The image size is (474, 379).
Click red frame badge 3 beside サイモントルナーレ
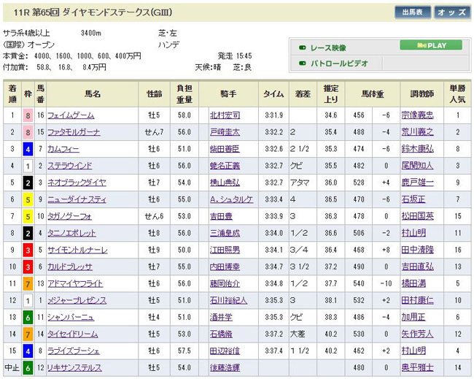tap(28, 250)
